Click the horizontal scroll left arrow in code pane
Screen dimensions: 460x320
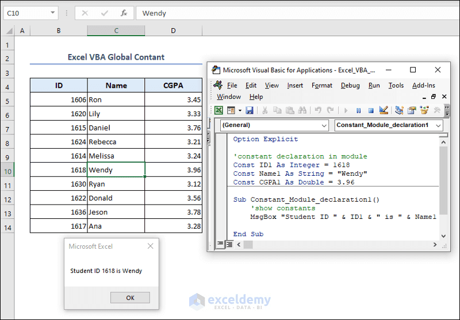pos(239,244)
